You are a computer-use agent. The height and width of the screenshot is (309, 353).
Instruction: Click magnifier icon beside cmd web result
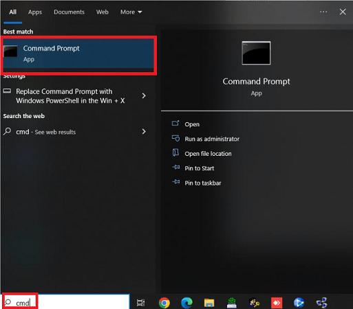tap(7, 131)
